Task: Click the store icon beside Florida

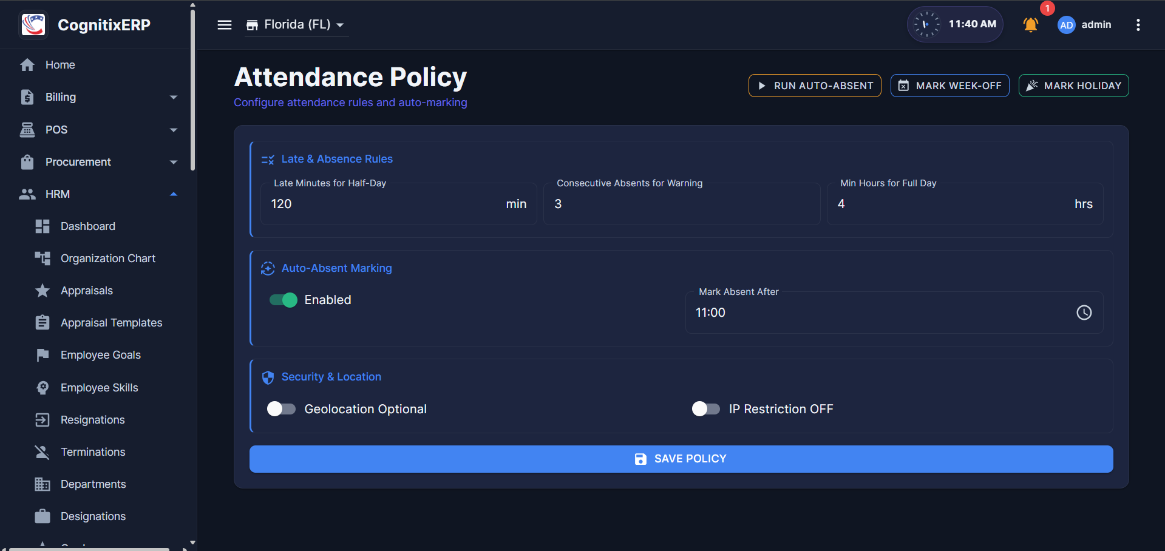Action: pos(252,25)
